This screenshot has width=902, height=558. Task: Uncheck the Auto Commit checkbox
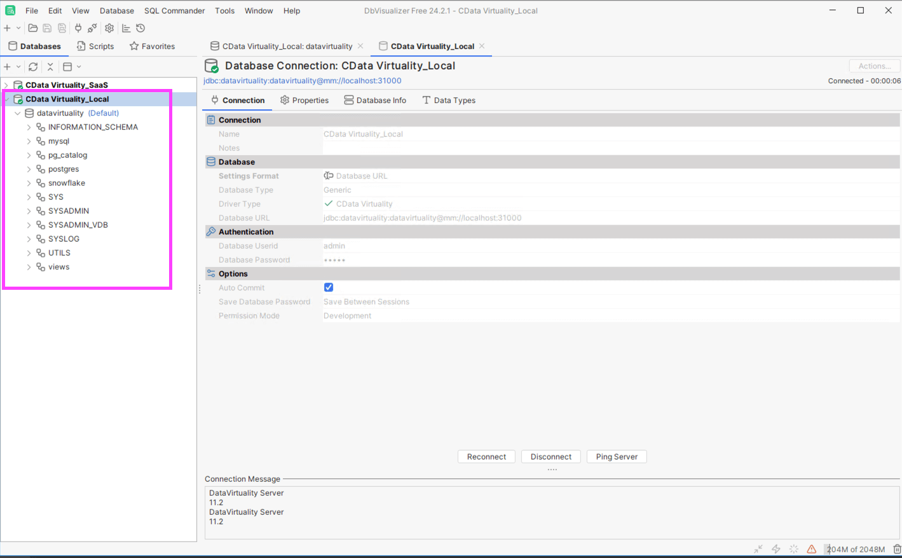click(x=329, y=288)
